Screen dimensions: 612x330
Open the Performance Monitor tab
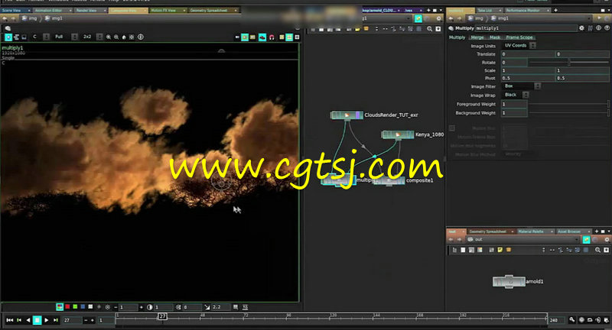coord(527,10)
